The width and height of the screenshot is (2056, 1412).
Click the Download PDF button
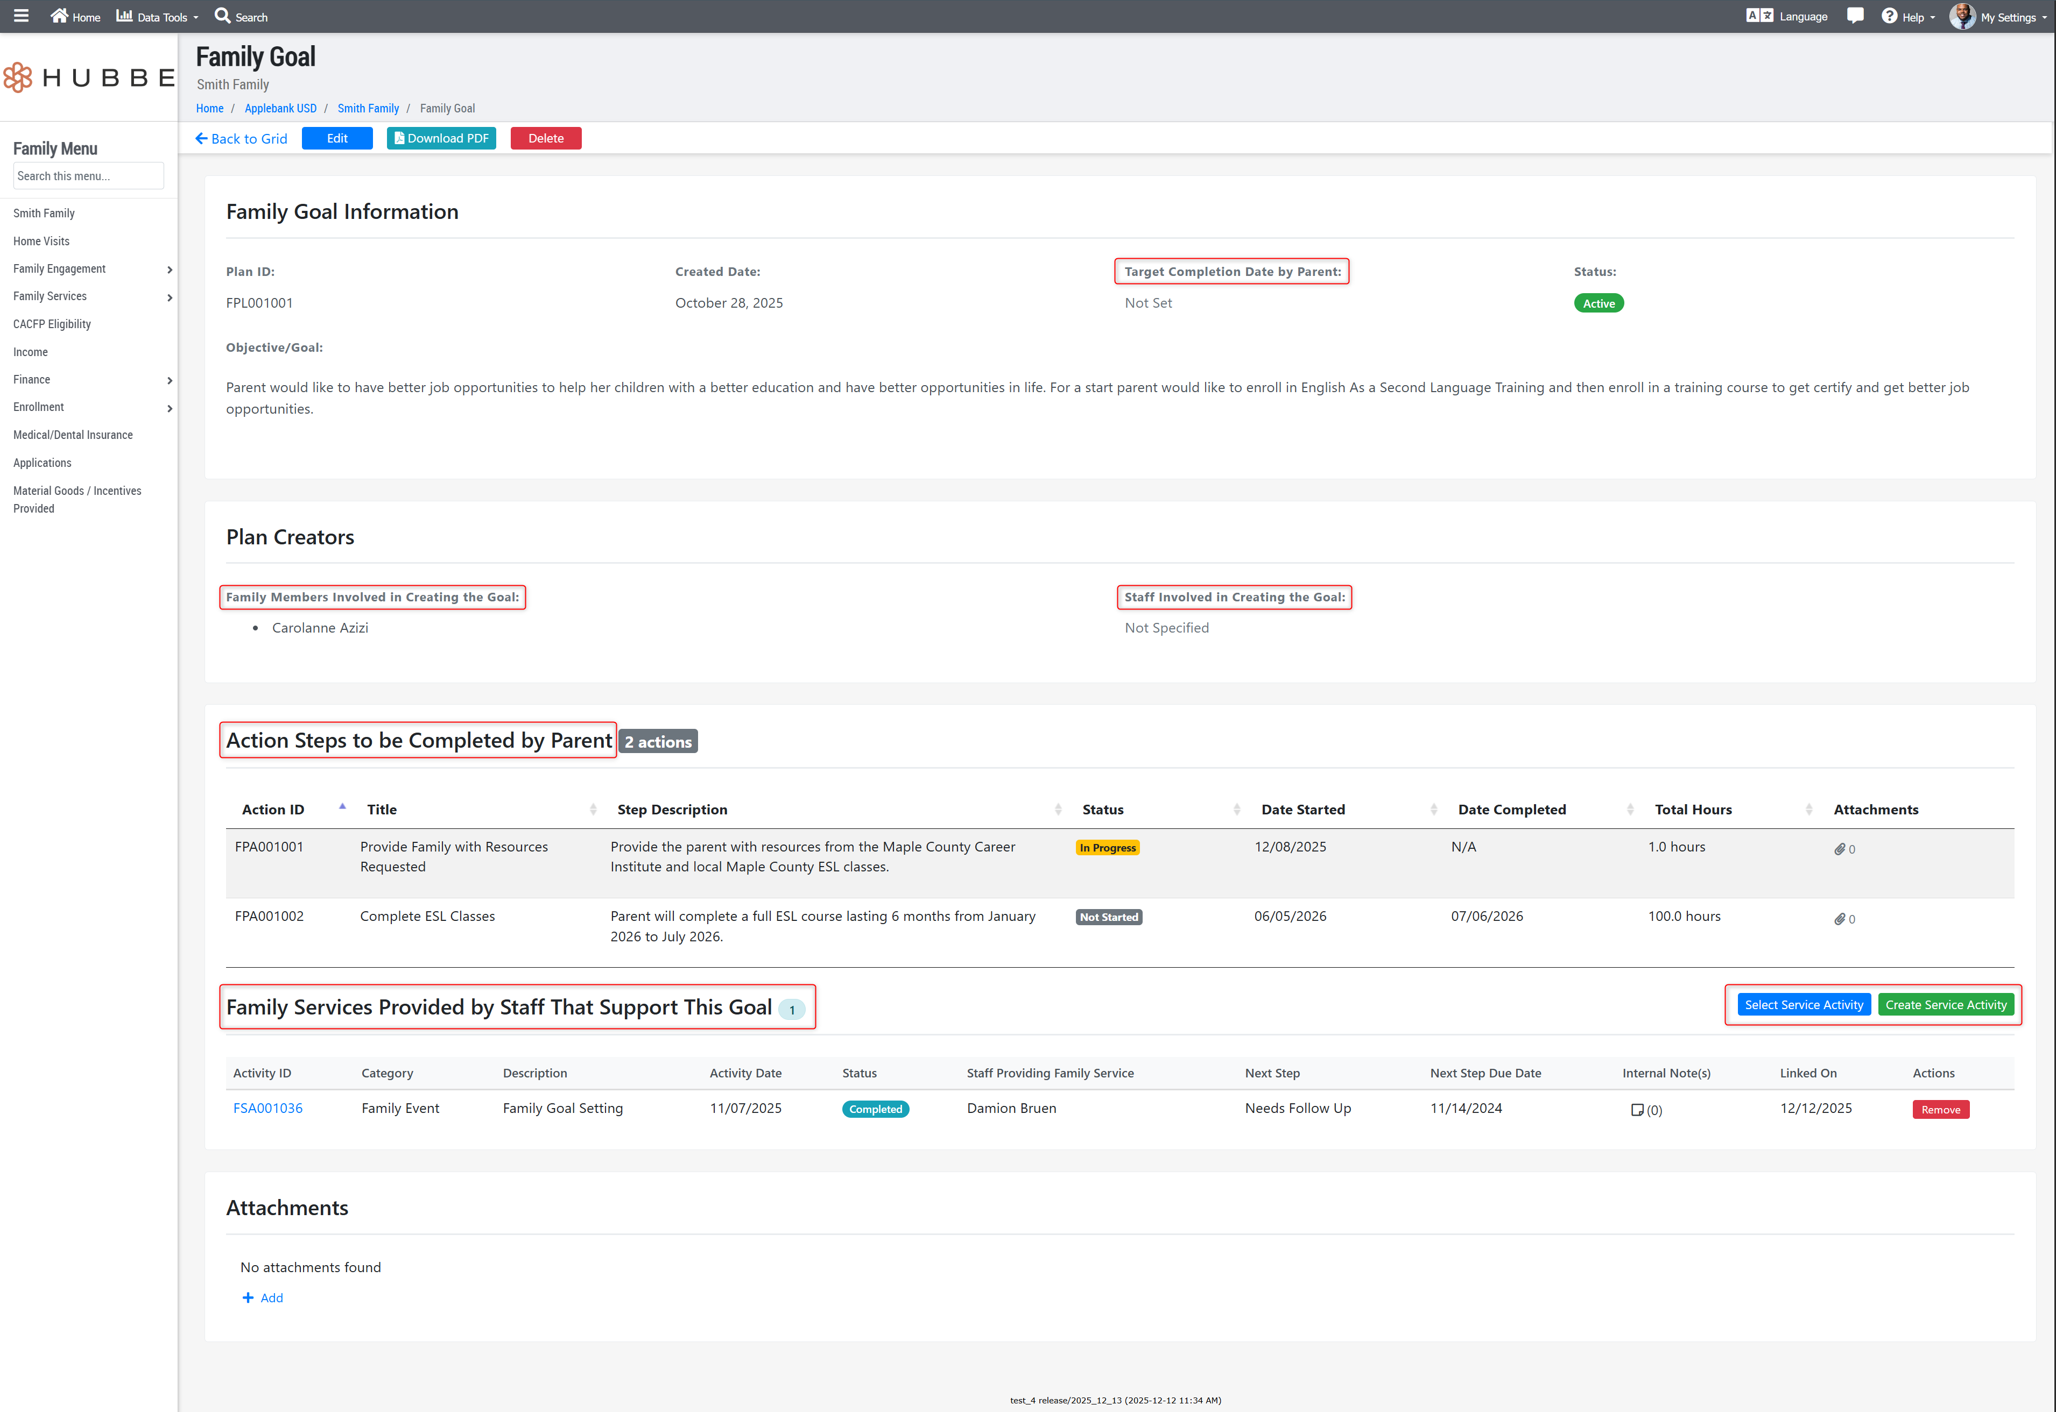[441, 138]
